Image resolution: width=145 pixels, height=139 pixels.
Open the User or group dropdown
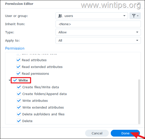click(92, 16)
